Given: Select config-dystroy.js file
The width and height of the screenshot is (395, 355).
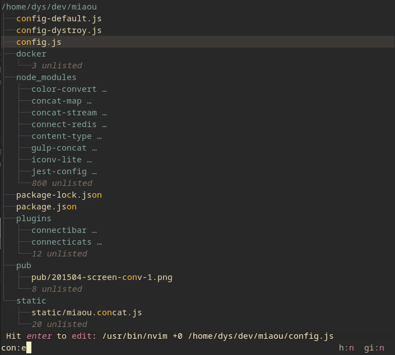Looking at the screenshot, I should coord(59,30).
